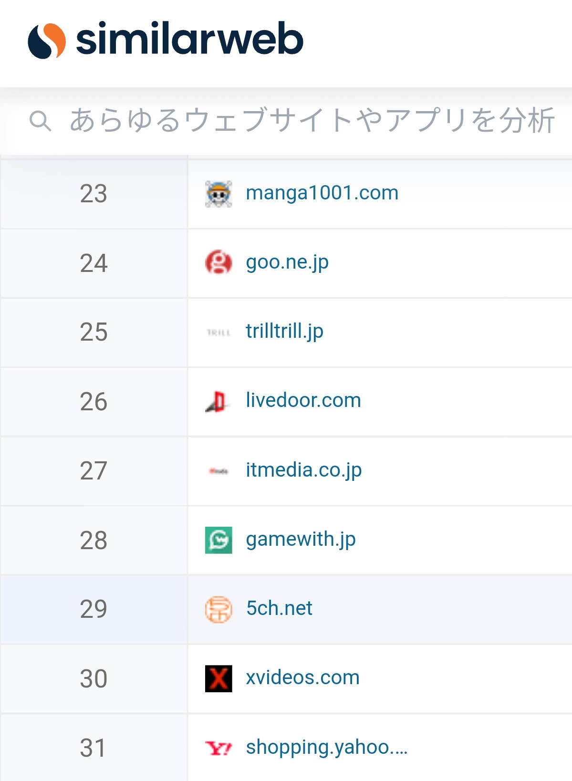Click the manga1001.com skull favicon
This screenshot has width=572, height=781.
[218, 194]
